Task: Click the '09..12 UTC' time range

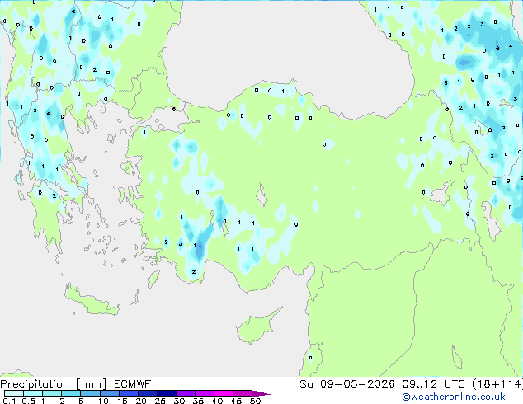Action: tap(433, 384)
